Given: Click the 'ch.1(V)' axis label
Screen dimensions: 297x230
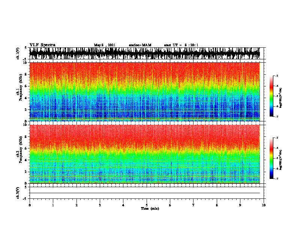Looking at the screenshot, I should pos(18,53).
